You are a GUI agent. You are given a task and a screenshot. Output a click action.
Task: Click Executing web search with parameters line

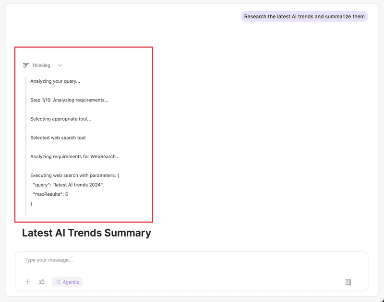74,175
